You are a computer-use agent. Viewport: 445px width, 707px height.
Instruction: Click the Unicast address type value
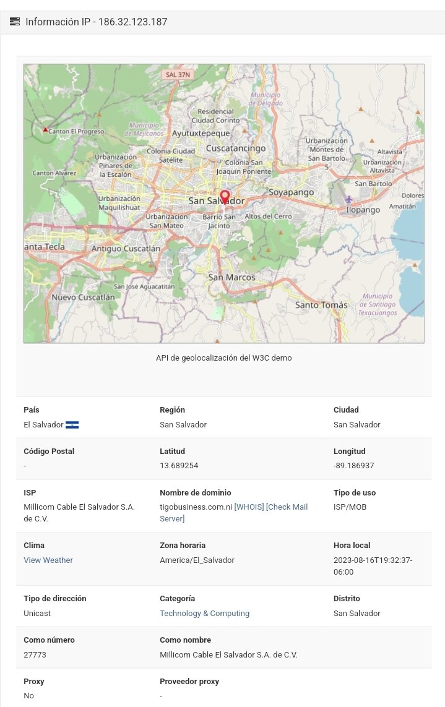click(x=37, y=613)
